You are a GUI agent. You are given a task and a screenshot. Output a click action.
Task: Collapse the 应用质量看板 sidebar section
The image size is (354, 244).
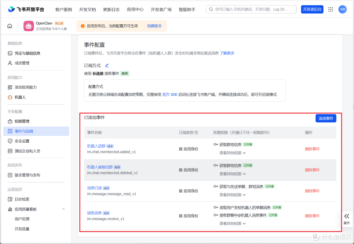point(64,209)
